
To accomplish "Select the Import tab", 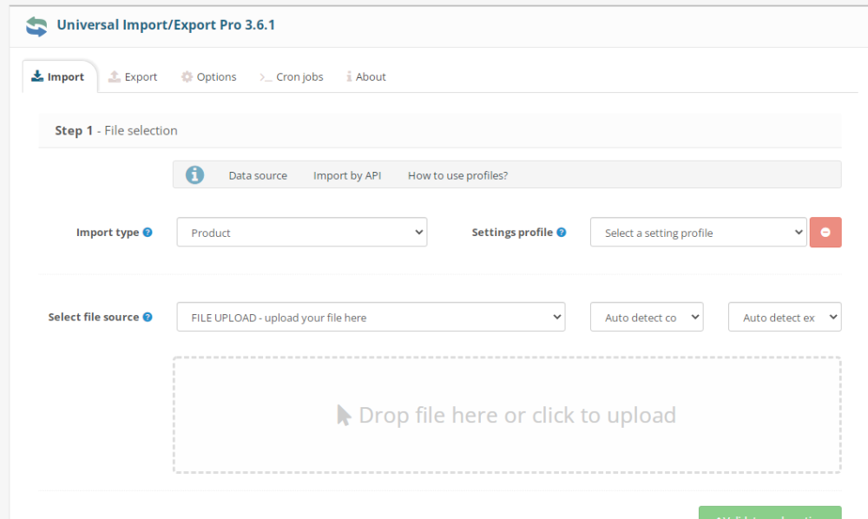I will coord(58,76).
